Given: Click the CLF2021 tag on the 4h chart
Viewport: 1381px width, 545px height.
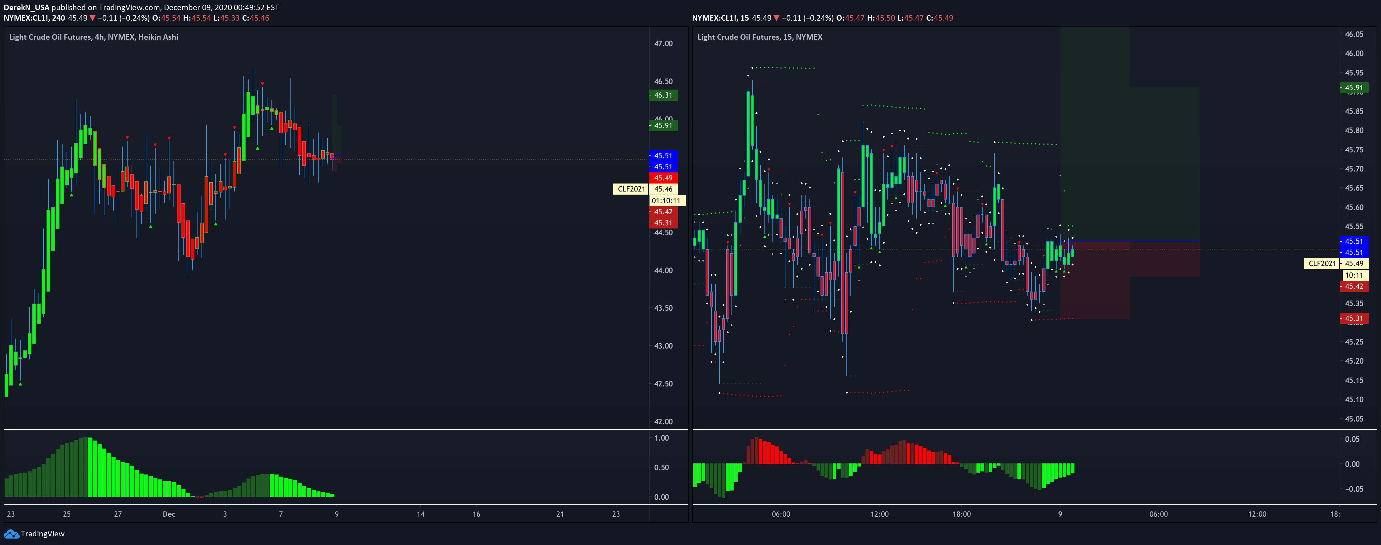Looking at the screenshot, I should (x=631, y=189).
